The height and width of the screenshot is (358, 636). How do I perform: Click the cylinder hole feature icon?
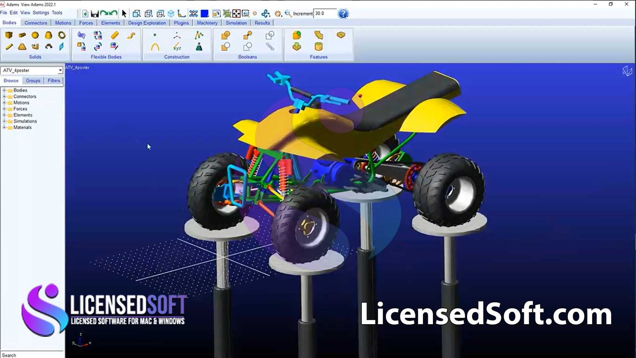pyautogui.click(x=318, y=47)
